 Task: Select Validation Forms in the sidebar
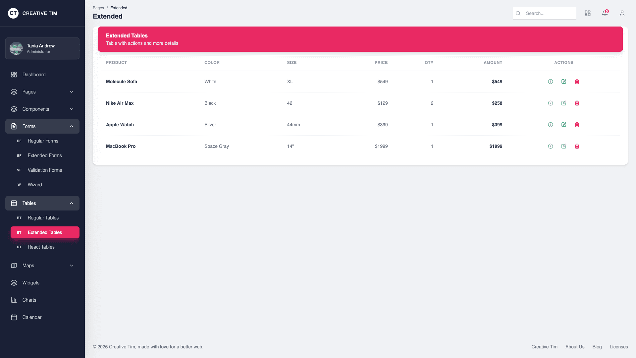[x=45, y=170]
